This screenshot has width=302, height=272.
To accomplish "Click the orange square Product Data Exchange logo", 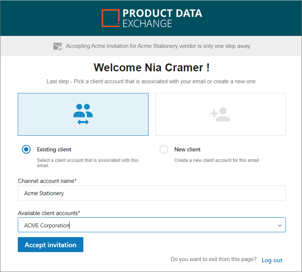I will pos(111,18).
